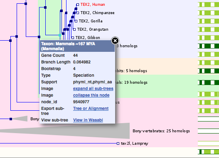Click the Gene Count value 44
This screenshot has width=219, height=158.
point(75,55)
